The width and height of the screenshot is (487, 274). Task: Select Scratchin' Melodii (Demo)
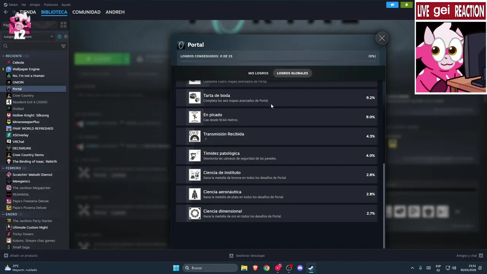click(x=32, y=175)
